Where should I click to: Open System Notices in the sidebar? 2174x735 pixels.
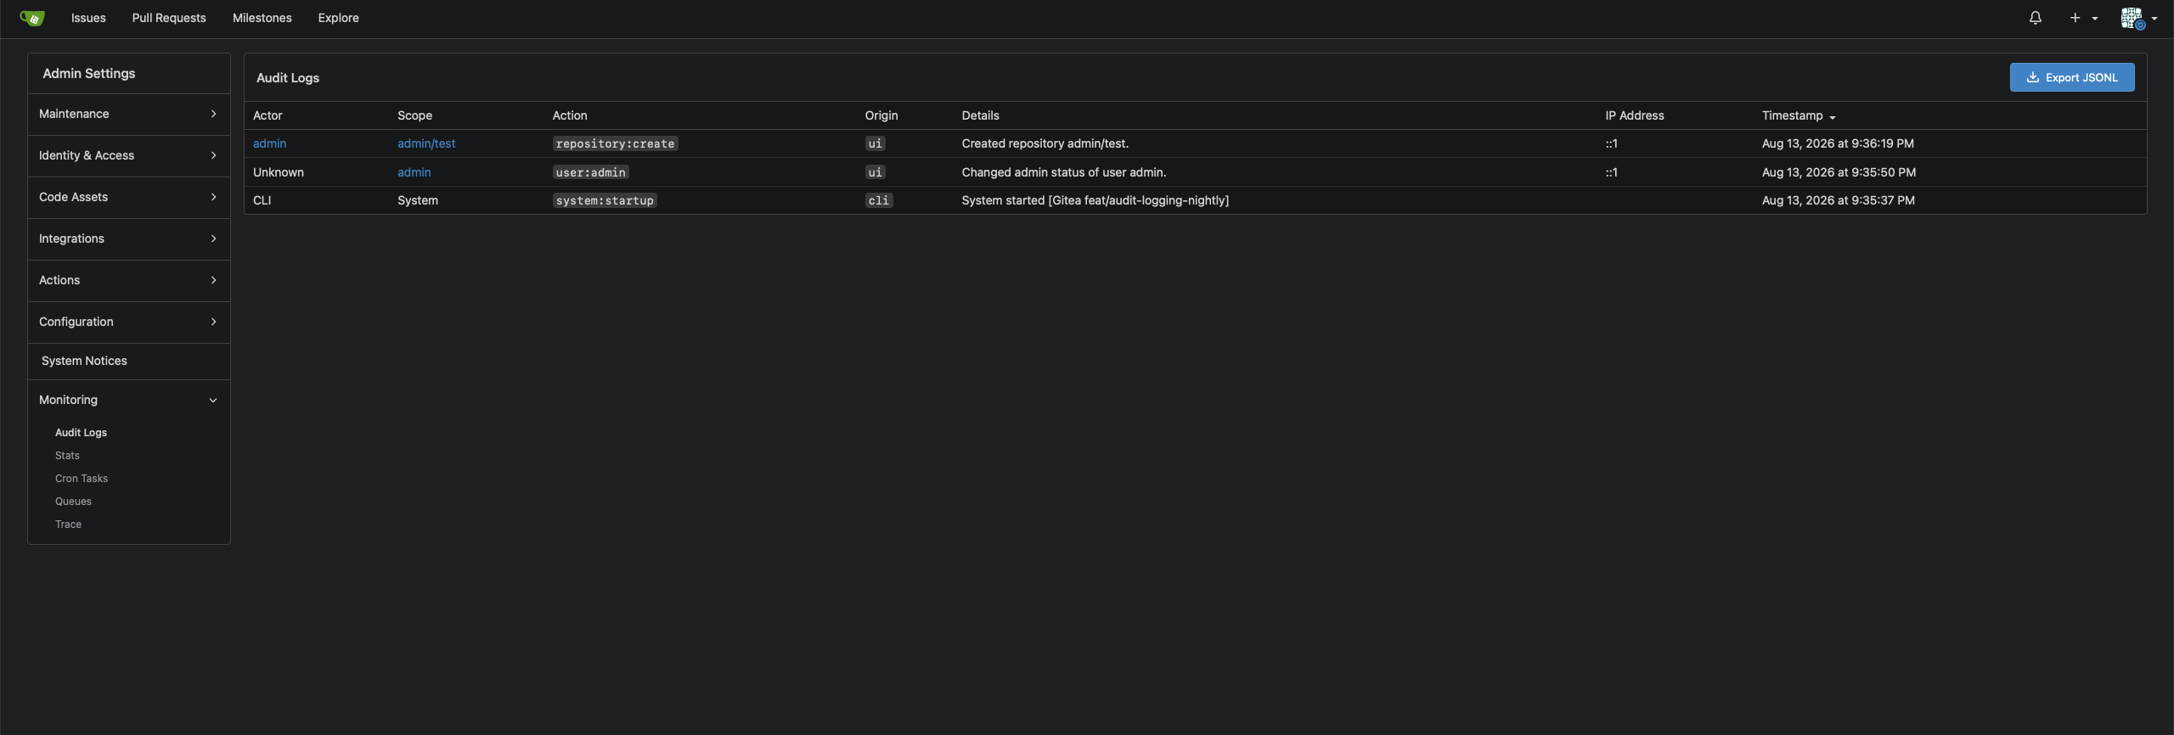tap(129, 361)
